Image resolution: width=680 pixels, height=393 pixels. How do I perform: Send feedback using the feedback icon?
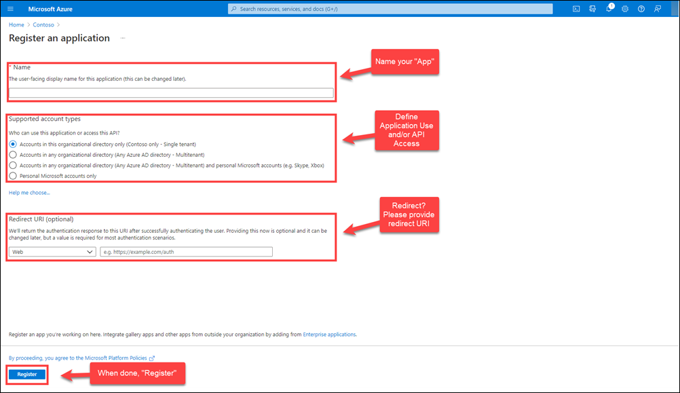coord(658,9)
